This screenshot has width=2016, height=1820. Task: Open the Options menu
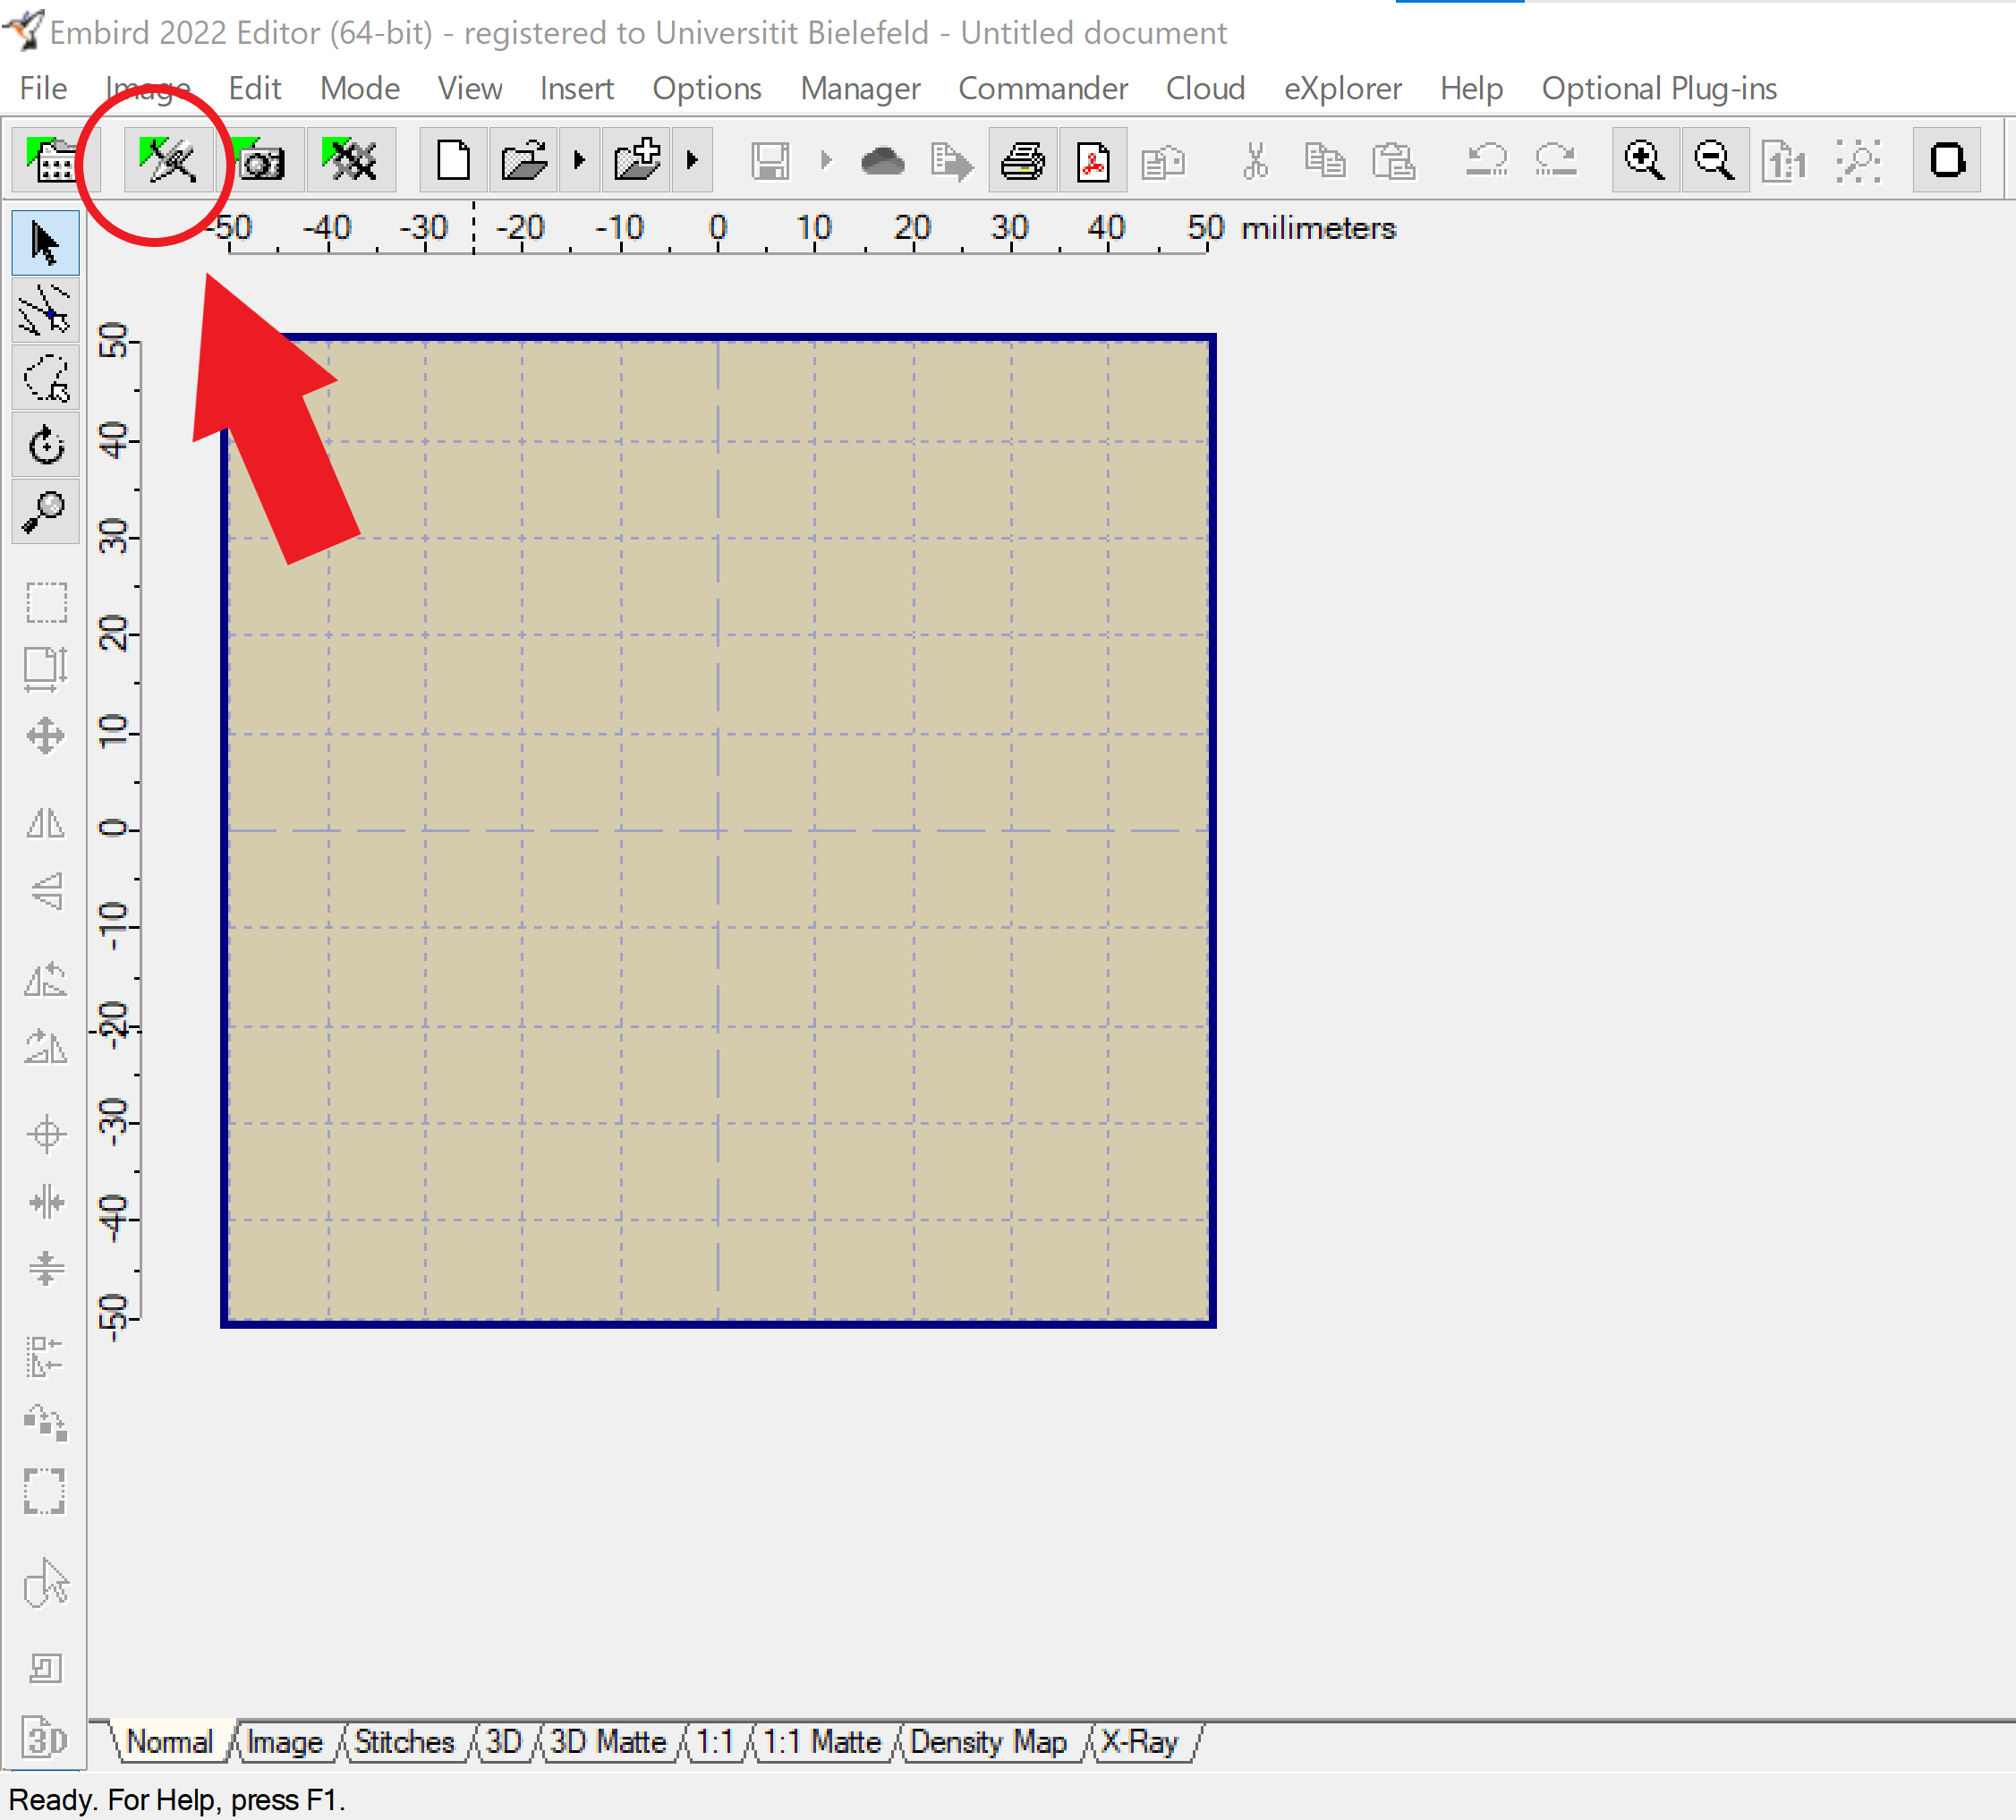pos(707,88)
